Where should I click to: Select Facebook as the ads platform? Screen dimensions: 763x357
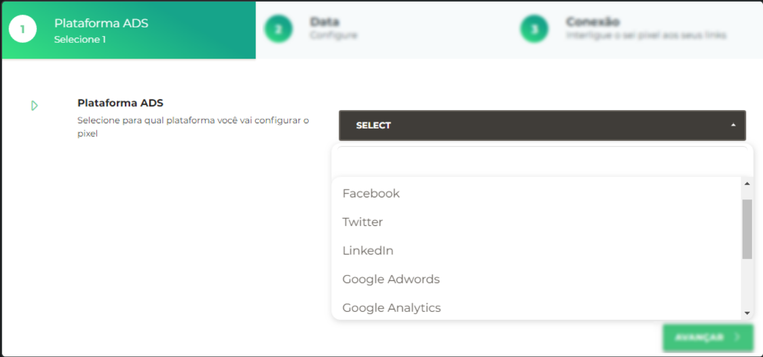[371, 193]
